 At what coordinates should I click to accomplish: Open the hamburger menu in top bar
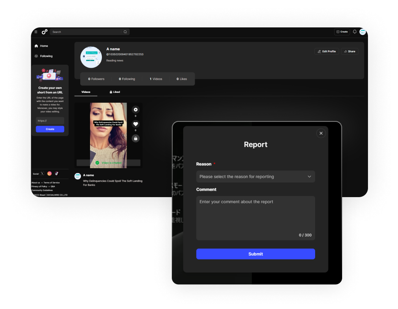click(x=36, y=32)
